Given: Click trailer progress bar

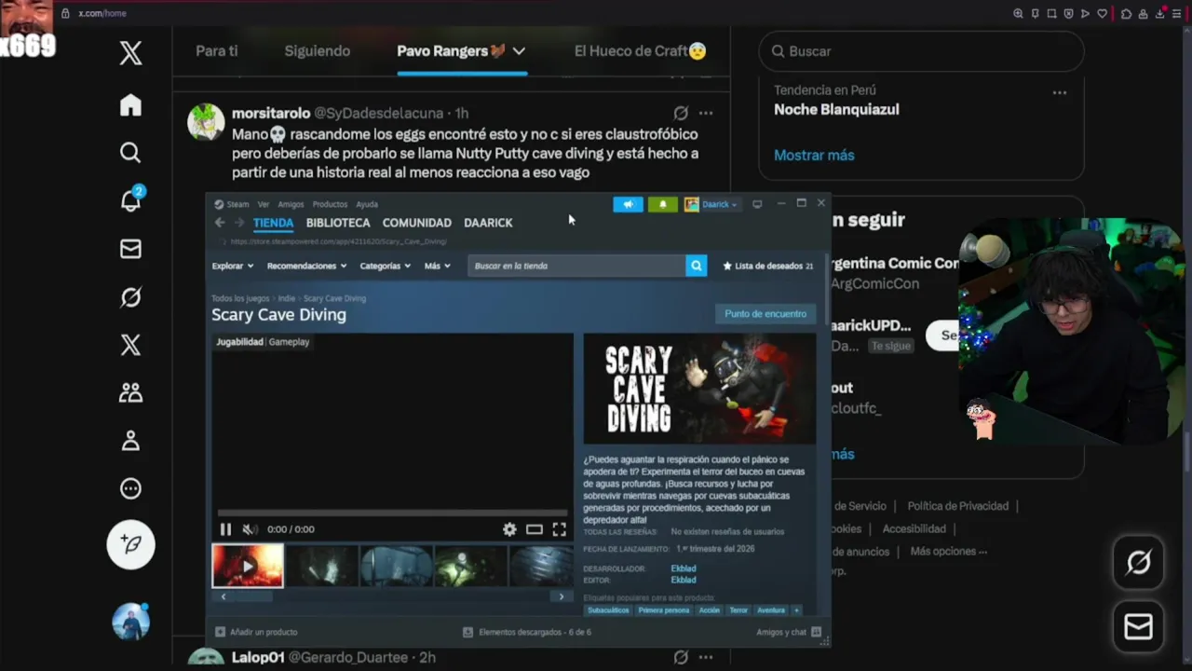Looking at the screenshot, I should pyautogui.click(x=392, y=513).
